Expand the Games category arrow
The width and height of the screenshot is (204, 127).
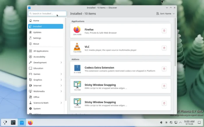click(x=61, y=74)
